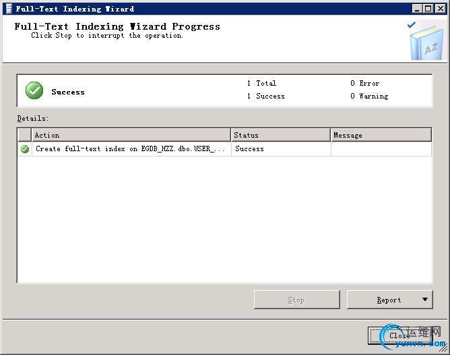Select the Create full-text index action row

(x=225, y=149)
